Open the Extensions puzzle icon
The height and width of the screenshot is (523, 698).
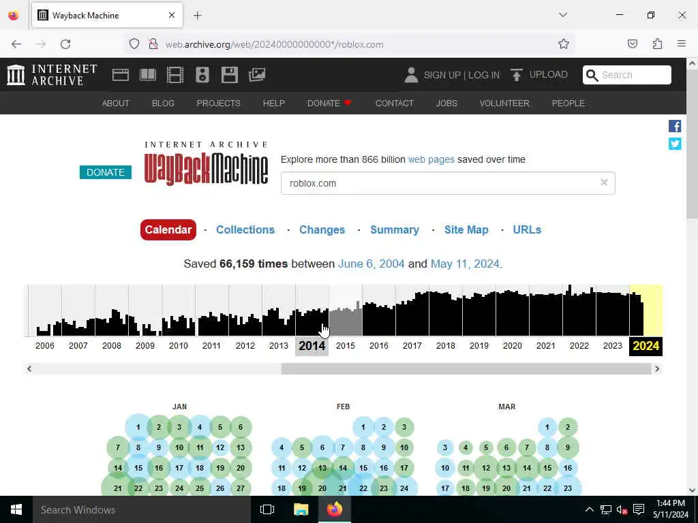coord(657,44)
